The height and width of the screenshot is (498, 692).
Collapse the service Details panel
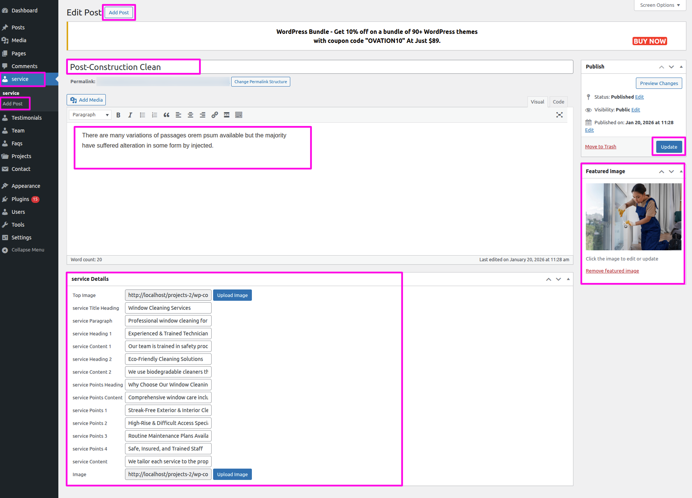coord(568,279)
